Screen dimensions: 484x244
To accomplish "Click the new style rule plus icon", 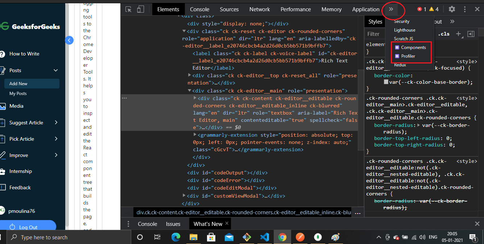I will 458,34.
